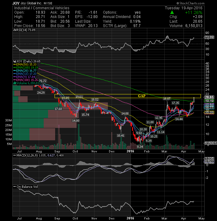
Task: Click the 17.35 price label
Action: (175, 103)
